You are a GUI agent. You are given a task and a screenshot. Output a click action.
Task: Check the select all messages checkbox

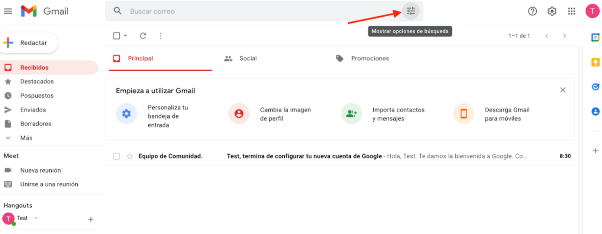coord(117,36)
